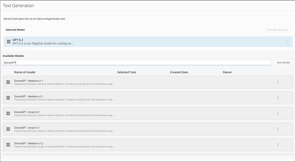The height and width of the screenshot is (162, 295).
Task: Open kebab menu for DomoGPT - Medium v1.1
Action: click(x=278, y=82)
